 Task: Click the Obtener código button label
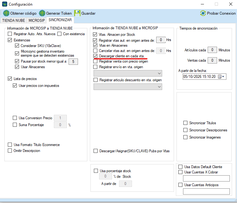coord(23,13)
